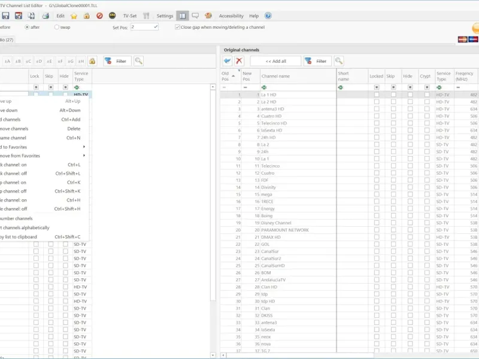Click the printer icon in toolbar
Image resolution: width=479 pixels, height=359 pixels.
[x=46, y=16]
